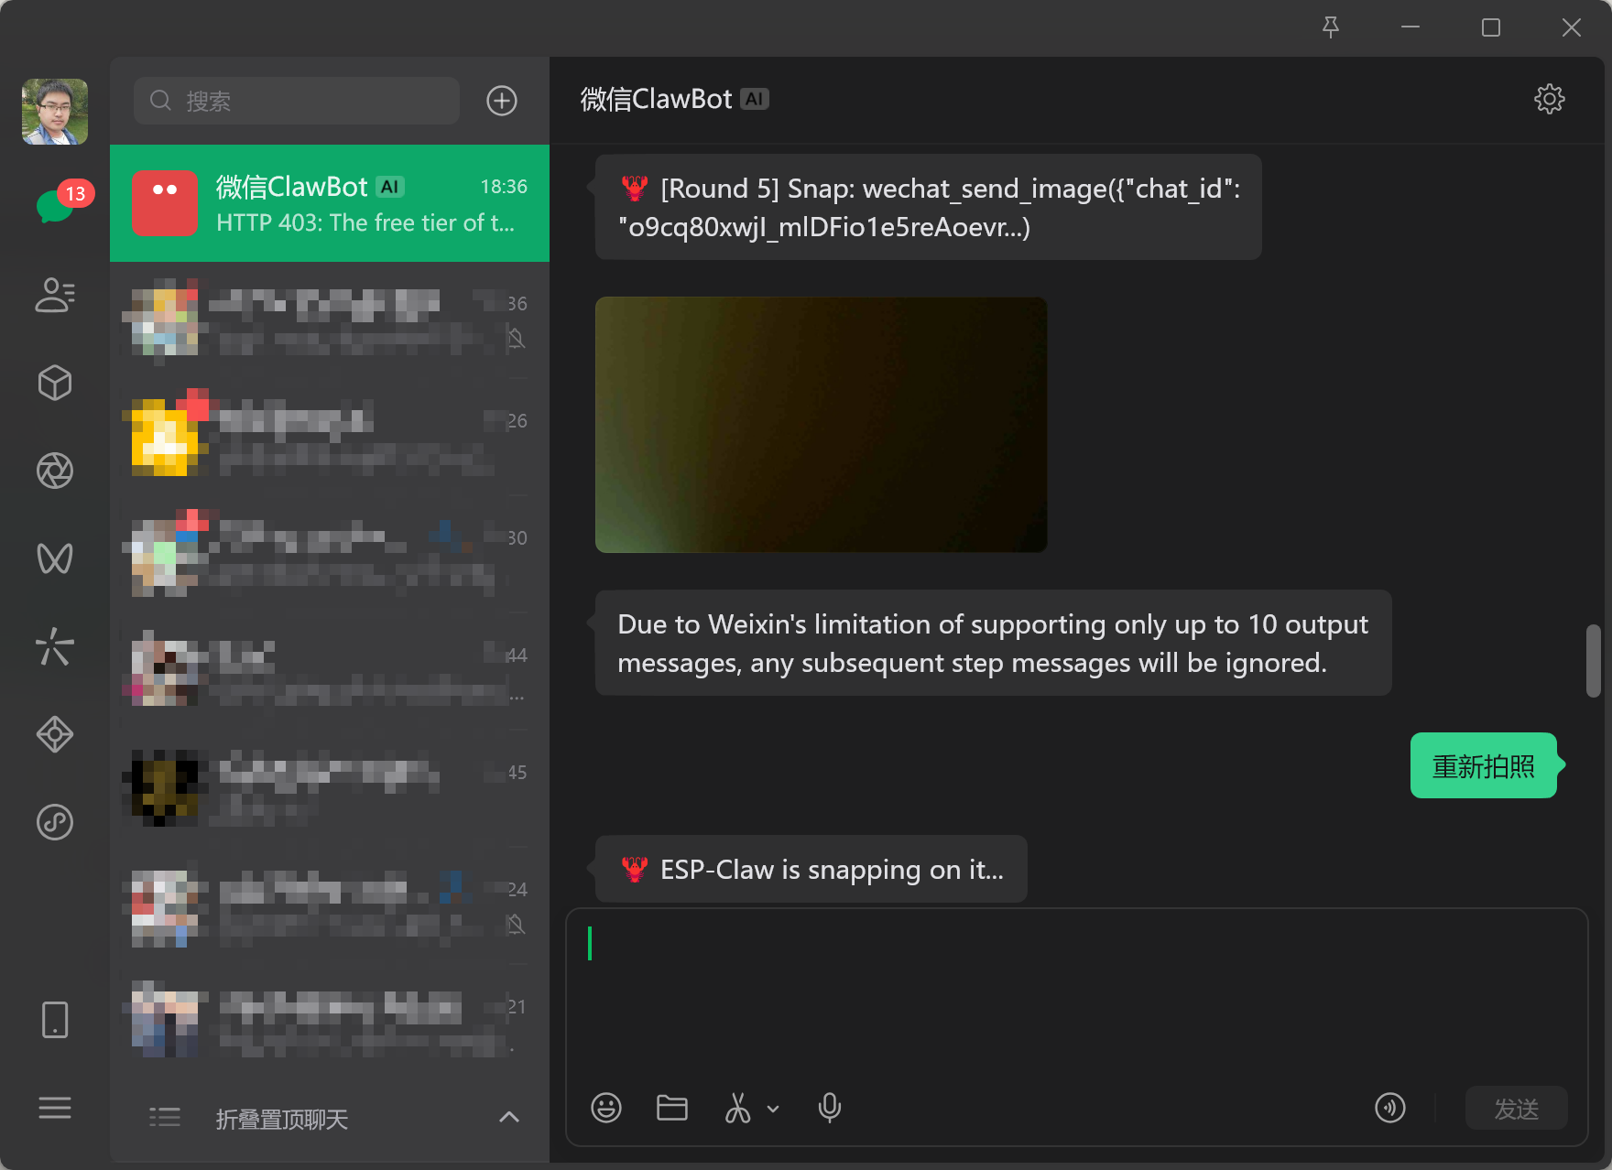Click the 搜索 search field
Screen dimensions: 1612x1170
pyautogui.click(x=297, y=101)
